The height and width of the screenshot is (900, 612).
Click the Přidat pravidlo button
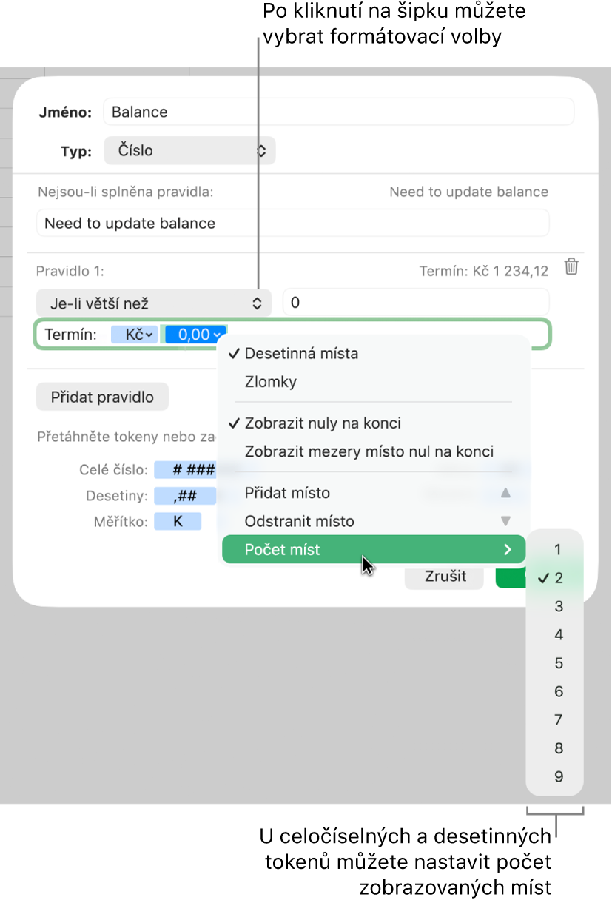[x=102, y=397]
